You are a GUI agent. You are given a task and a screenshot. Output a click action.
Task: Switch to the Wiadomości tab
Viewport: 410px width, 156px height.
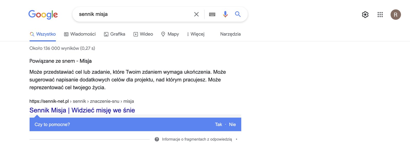tap(80, 34)
